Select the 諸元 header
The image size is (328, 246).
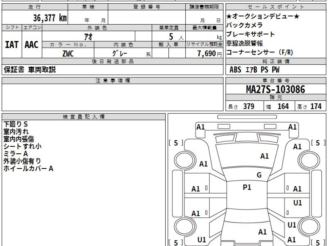pyautogui.click(x=276, y=98)
